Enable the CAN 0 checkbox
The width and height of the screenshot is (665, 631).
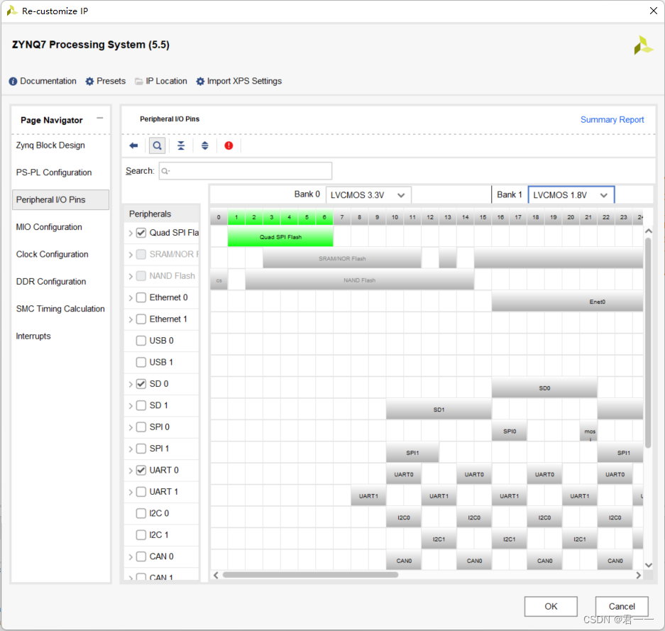coord(141,556)
